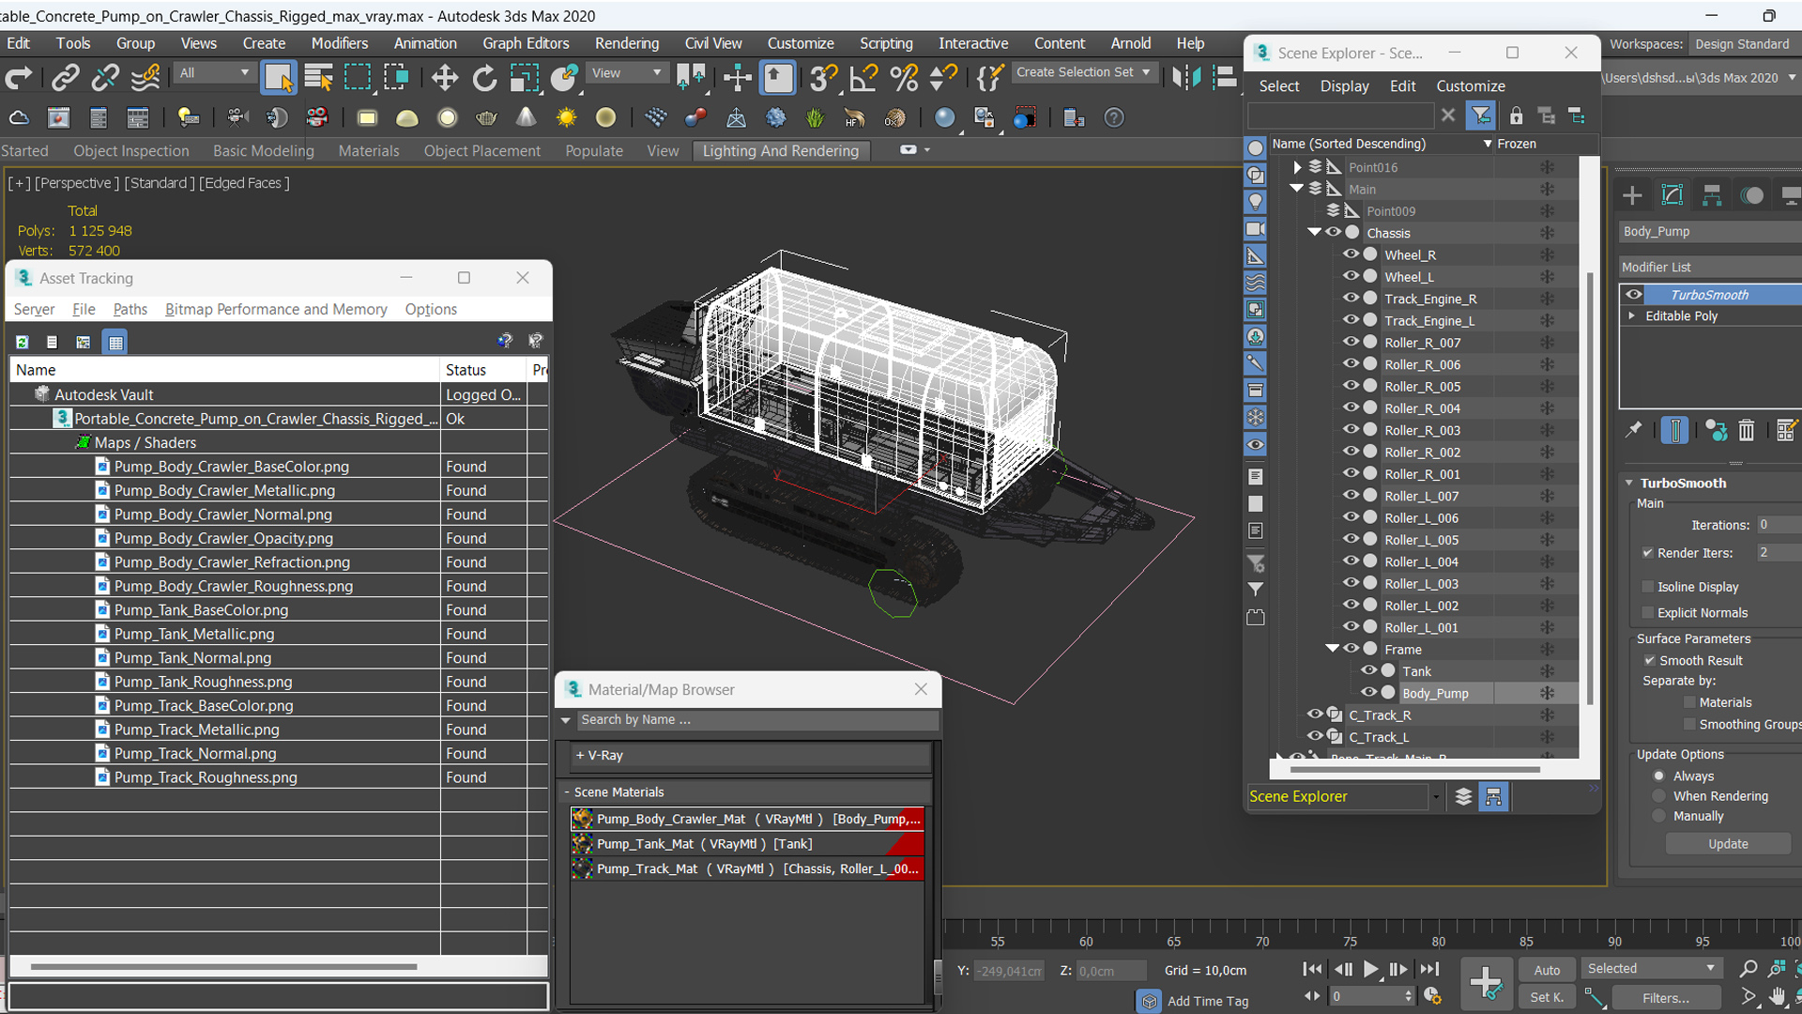Enable Isoline Display checkbox
The width and height of the screenshot is (1802, 1014).
[1647, 587]
